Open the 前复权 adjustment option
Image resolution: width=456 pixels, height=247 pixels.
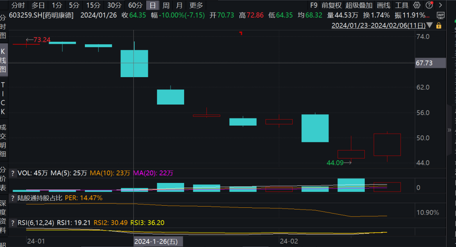tap(331, 5)
